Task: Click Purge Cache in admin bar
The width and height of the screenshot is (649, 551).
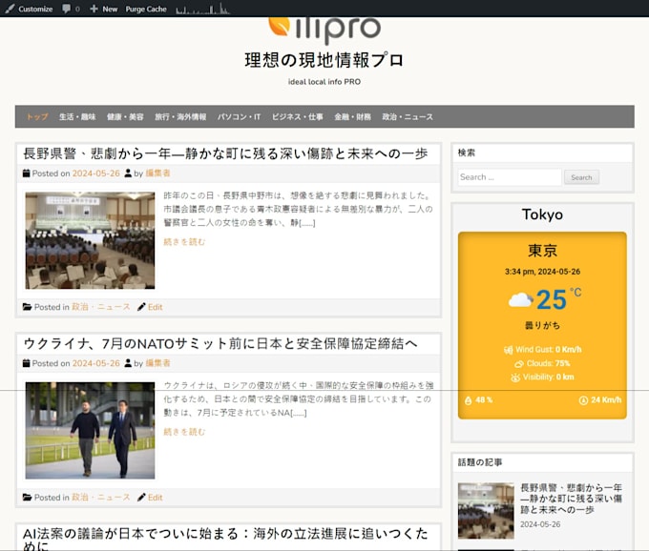Action: click(146, 10)
